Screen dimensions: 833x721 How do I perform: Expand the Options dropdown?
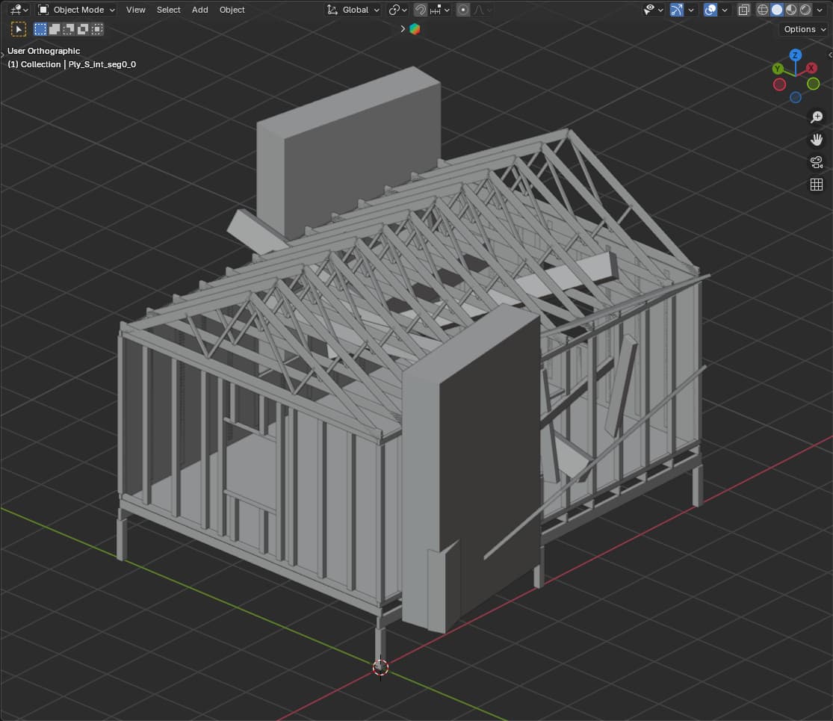tap(804, 29)
